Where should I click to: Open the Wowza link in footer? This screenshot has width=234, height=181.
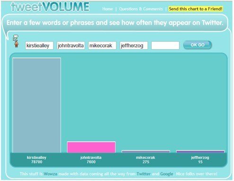click(50, 174)
